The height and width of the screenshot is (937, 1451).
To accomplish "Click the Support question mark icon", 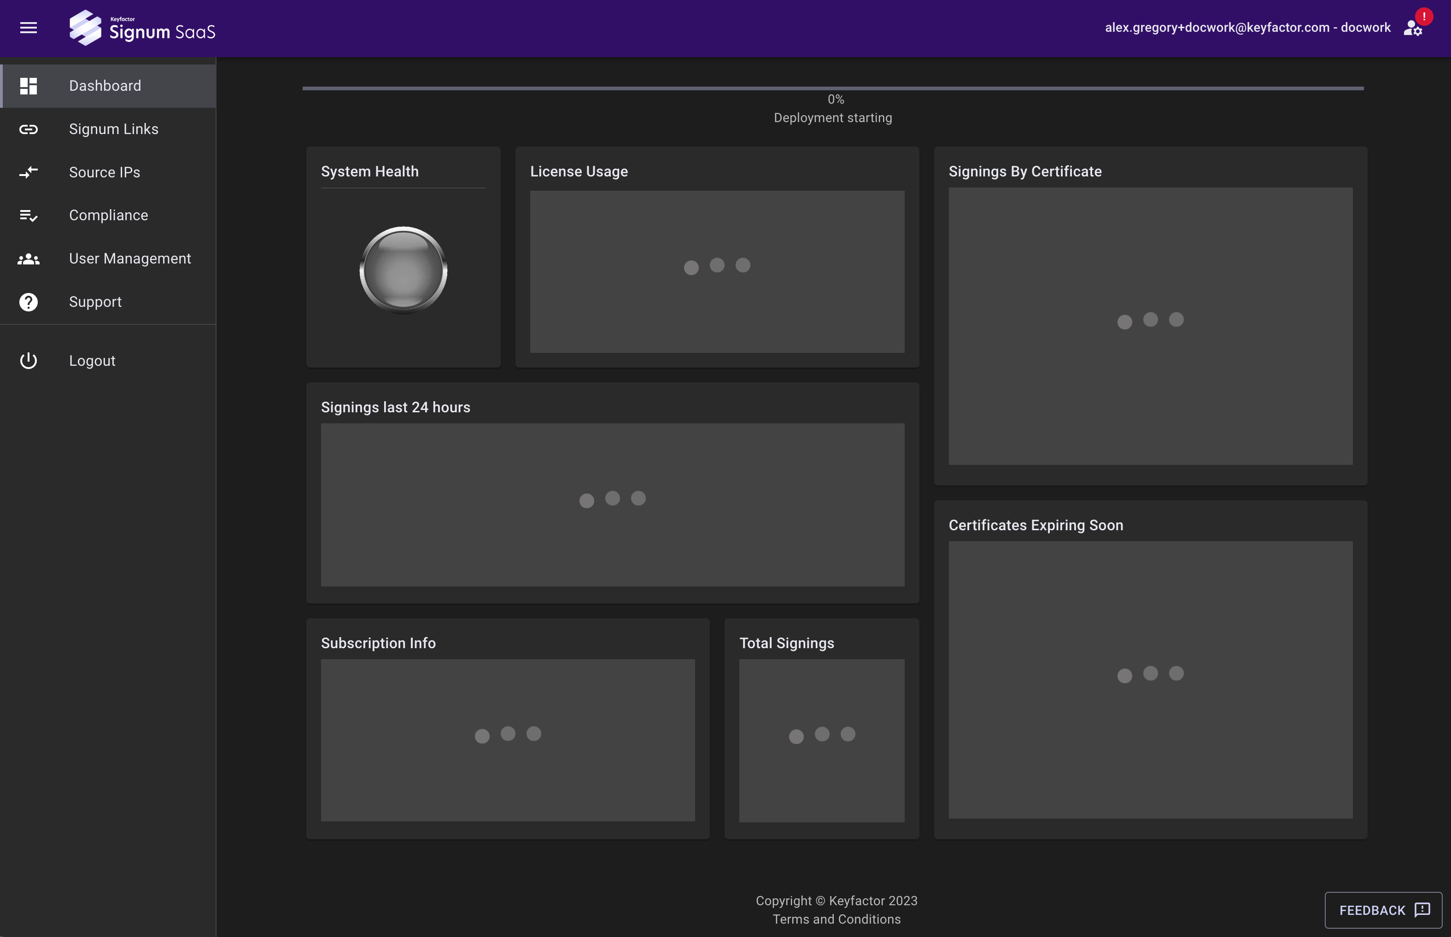I will pos(29,302).
